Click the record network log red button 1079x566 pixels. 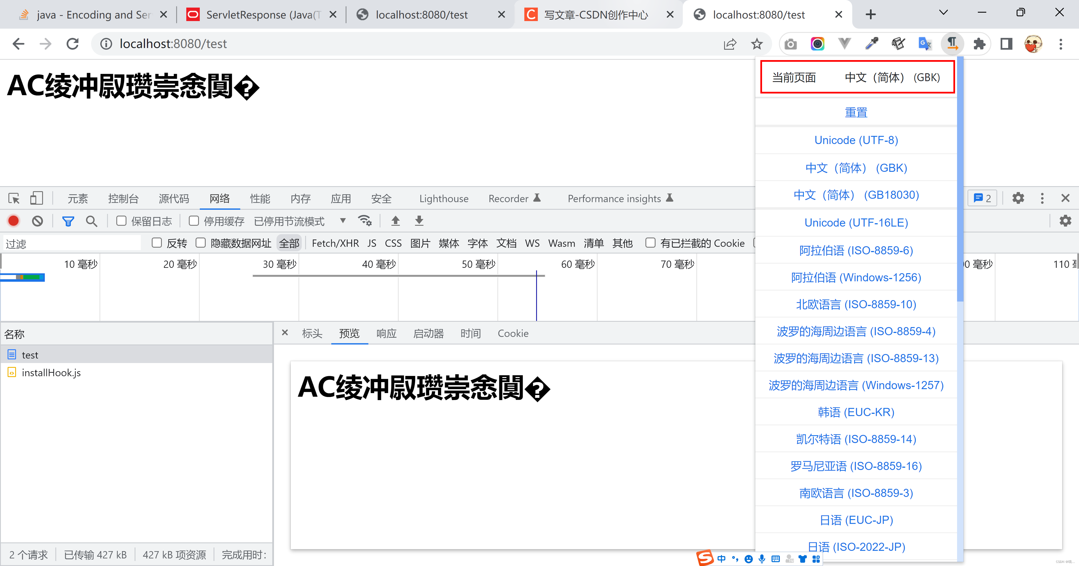coord(13,221)
